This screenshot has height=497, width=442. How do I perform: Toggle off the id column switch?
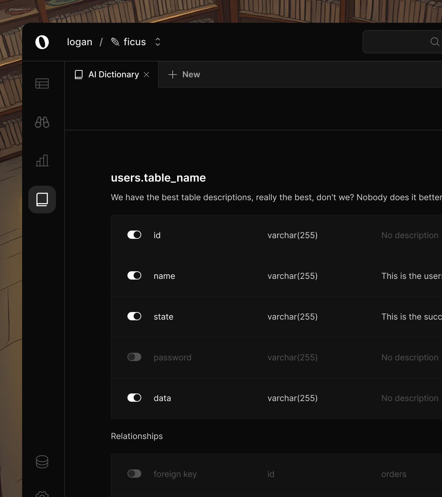[134, 235]
